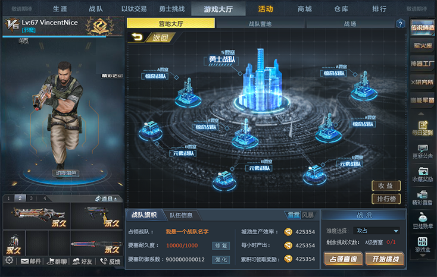Open the settings gear icon
Screen dimensions: 437x277
pyautogui.click(x=9, y=261)
